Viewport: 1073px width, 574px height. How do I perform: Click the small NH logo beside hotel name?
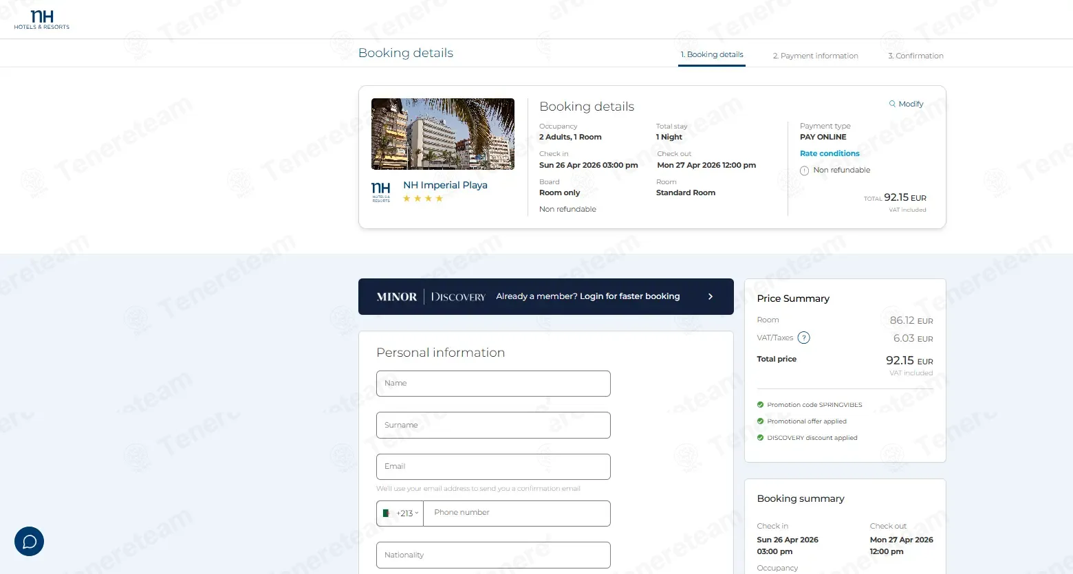381,192
